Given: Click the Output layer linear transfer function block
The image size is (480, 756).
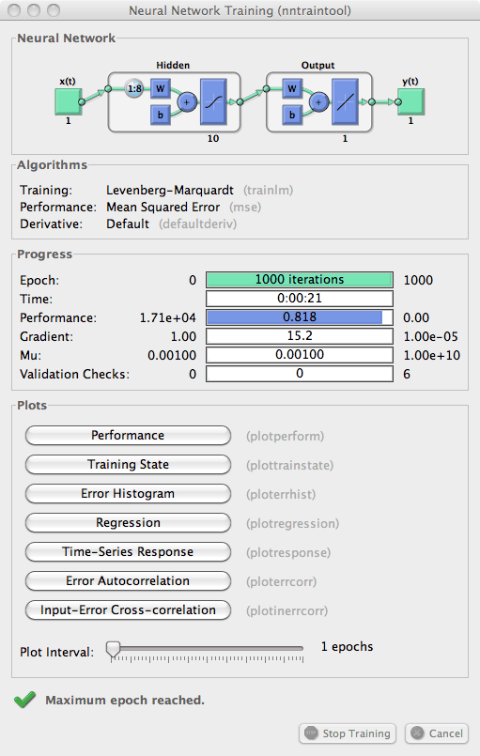Looking at the screenshot, I should coord(345,102).
